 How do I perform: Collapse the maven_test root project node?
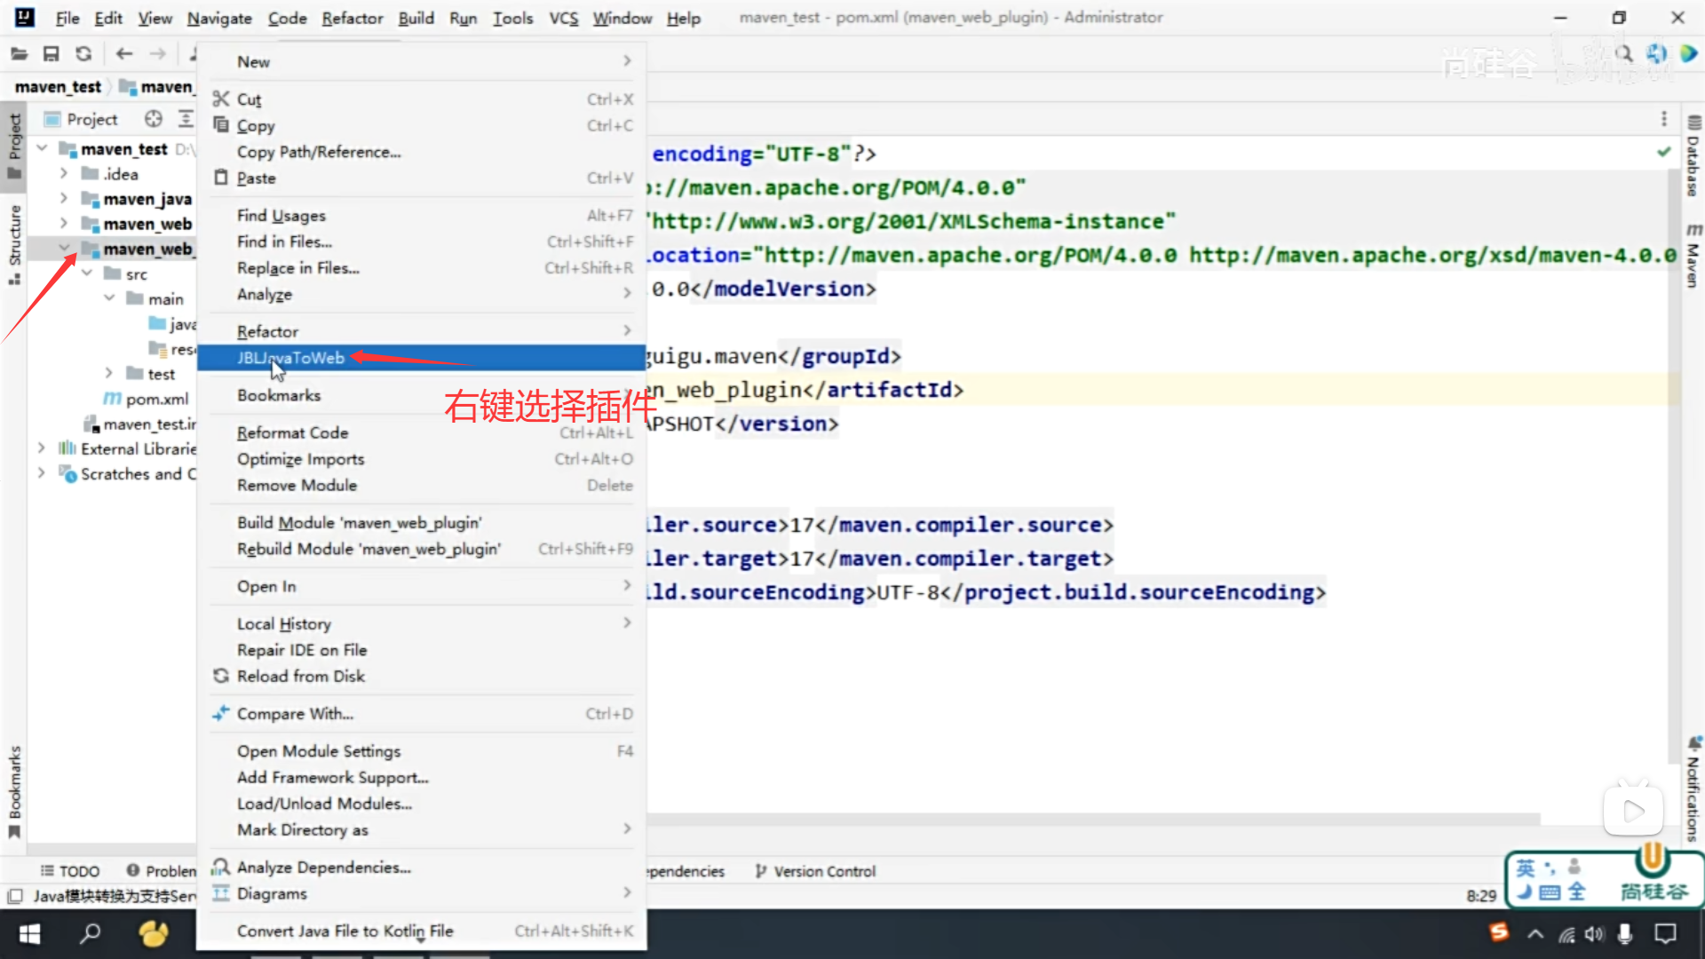coord(42,148)
